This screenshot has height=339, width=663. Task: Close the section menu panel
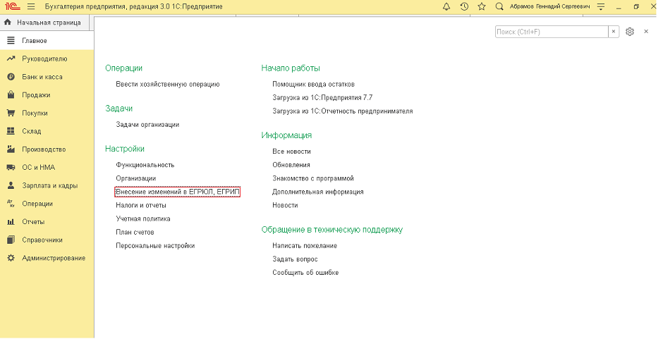click(645, 32)
